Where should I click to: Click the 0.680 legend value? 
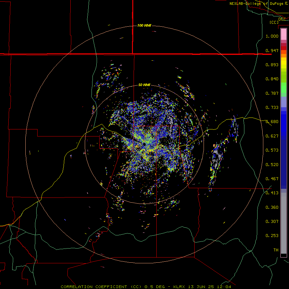point(272,122)
